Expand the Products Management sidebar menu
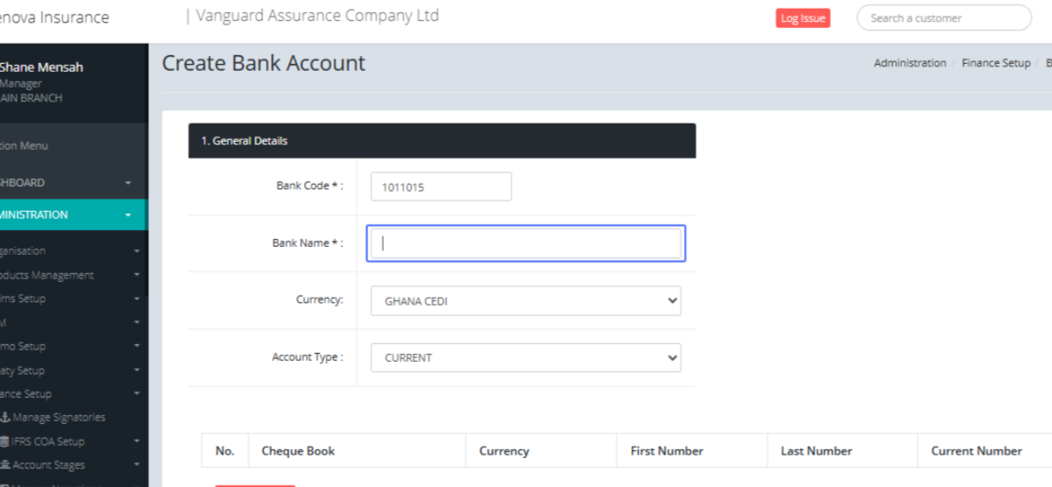The width and height of the screenshot is (1052, 487). click(70, 275)
